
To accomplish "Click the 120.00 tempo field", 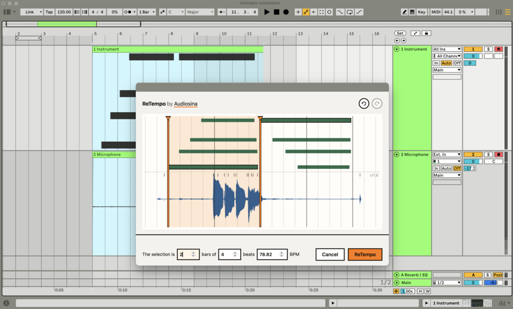I will click(x=64, y=12).
